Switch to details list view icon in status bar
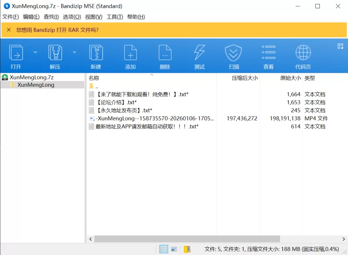 164,249
